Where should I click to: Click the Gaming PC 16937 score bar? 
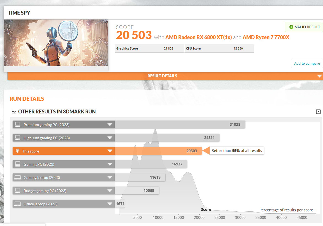pyautogui.click(x=151, y=164)
